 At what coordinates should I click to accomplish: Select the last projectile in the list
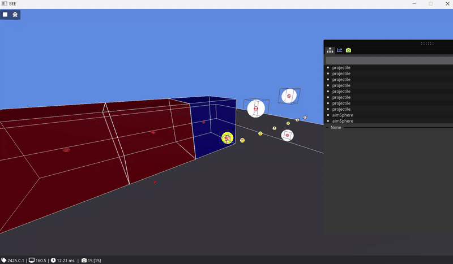point(341,109)
